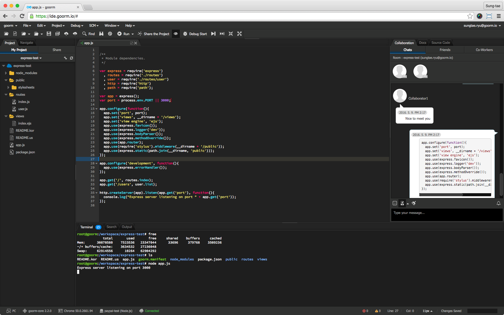Toggle the fullscreen expand icon in toolbar
This screenshot has width=504, height=315.
239,34
